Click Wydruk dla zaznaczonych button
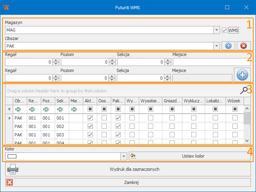The height and width of the screenshot is (192, 256). tap(134, 169)
